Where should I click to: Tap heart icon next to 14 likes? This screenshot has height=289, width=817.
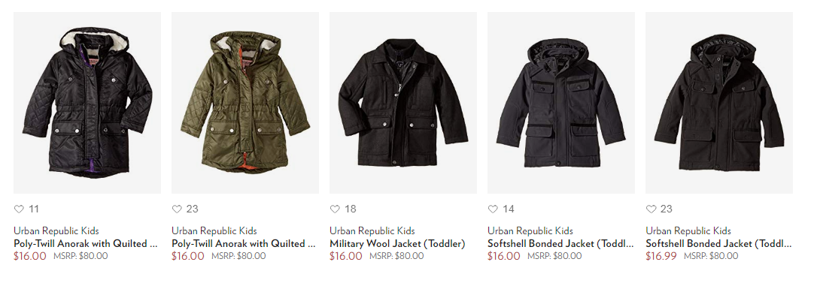coord(493,209)
